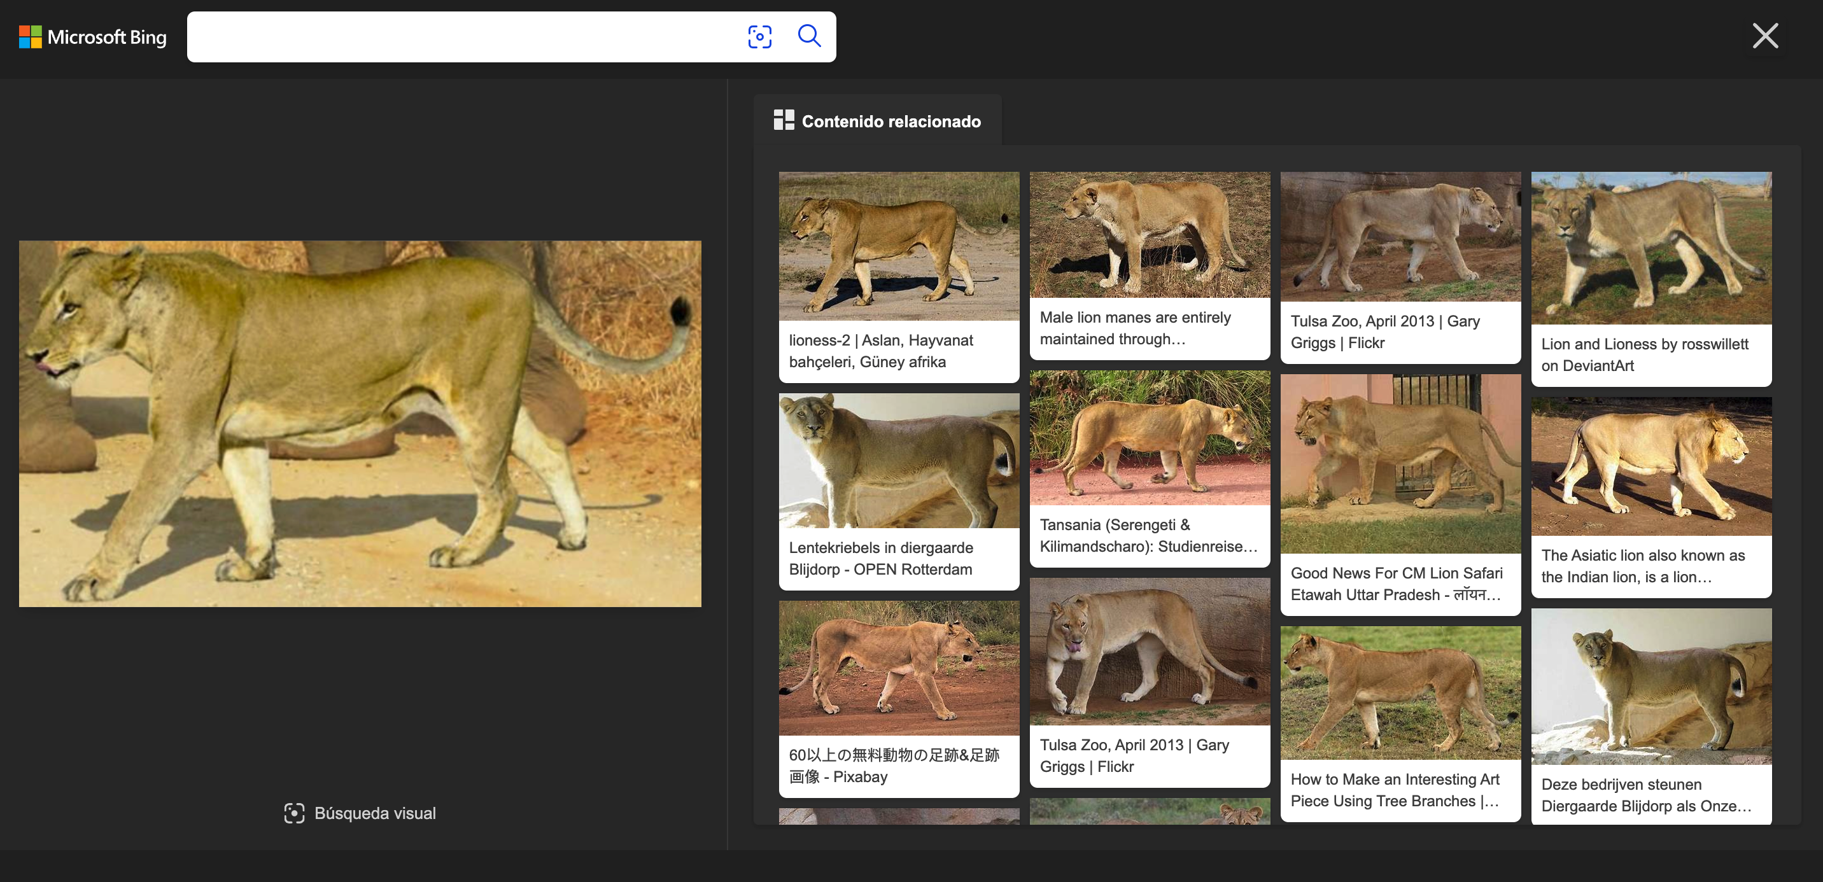Close the visual search overlay
Image resolution: width=1823 pixels, height=882 pixels.
pos(1764,36)
